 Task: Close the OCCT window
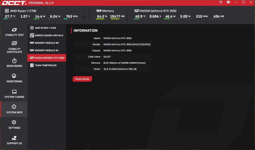click(x=251, y=2)
